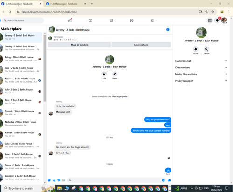Image resolution: width=233 pixels, height=192 pixels.
Task: Open Erling - 2 Beds 1 Bath House chat
Action: click(21, 59)
